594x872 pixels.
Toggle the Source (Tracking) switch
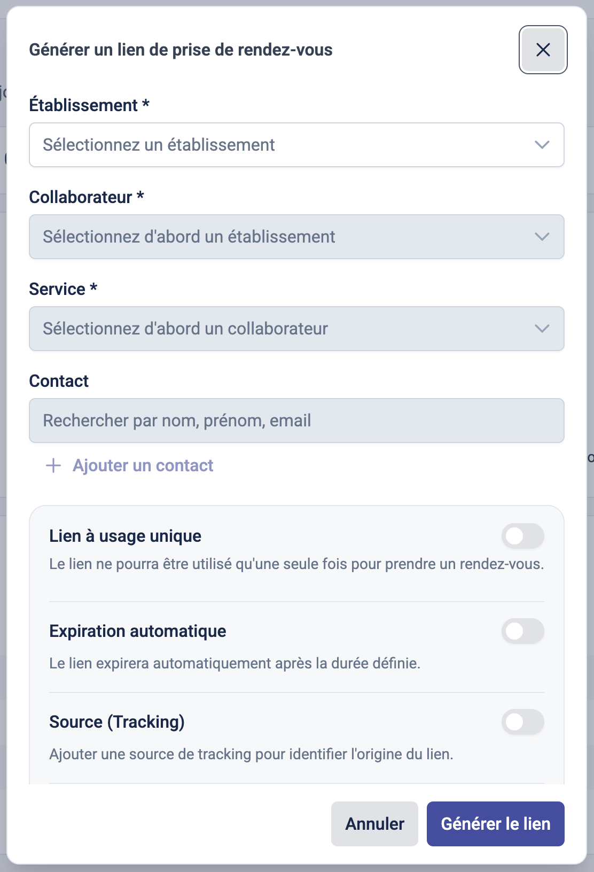[522, 722]
